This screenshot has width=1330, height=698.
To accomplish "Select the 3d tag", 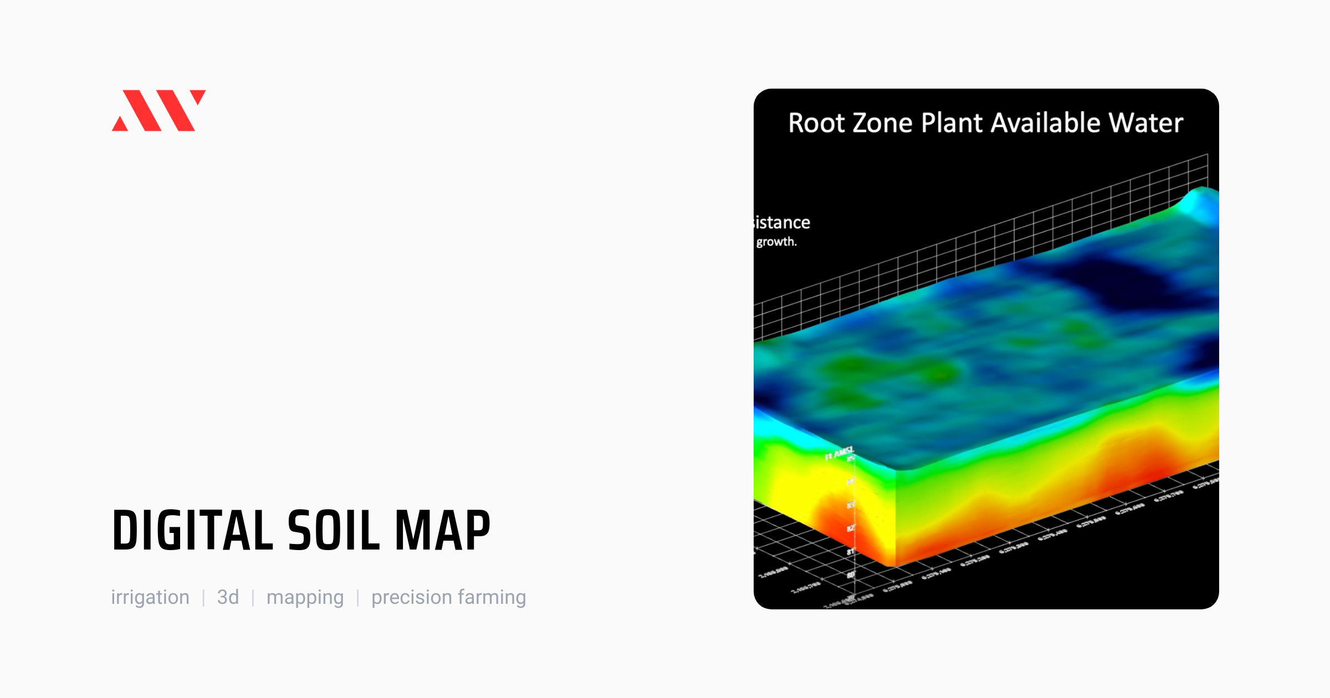I will (228, 597).
